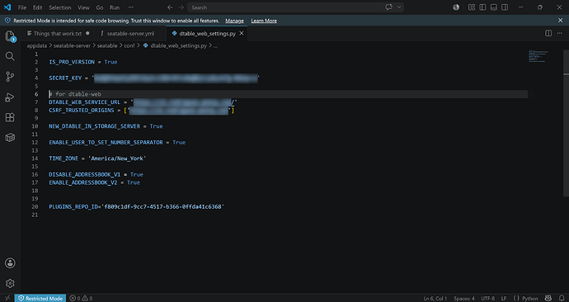This screenshot has width=569, height=302.
Task: Open Customize Layout icon
Action: tap(472, 7)
